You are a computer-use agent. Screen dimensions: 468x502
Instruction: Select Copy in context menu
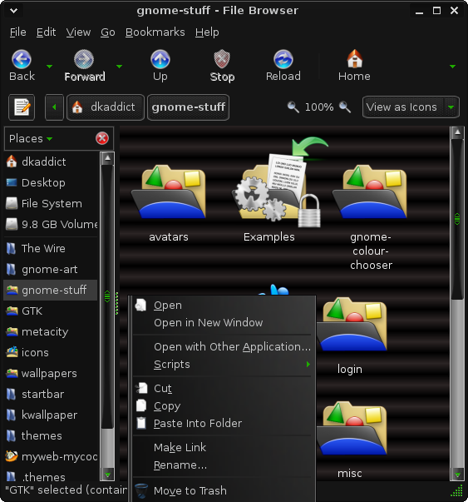click(222, 406)
